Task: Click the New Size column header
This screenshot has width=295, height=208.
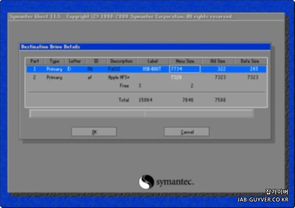Action: [x=185, y=61]
